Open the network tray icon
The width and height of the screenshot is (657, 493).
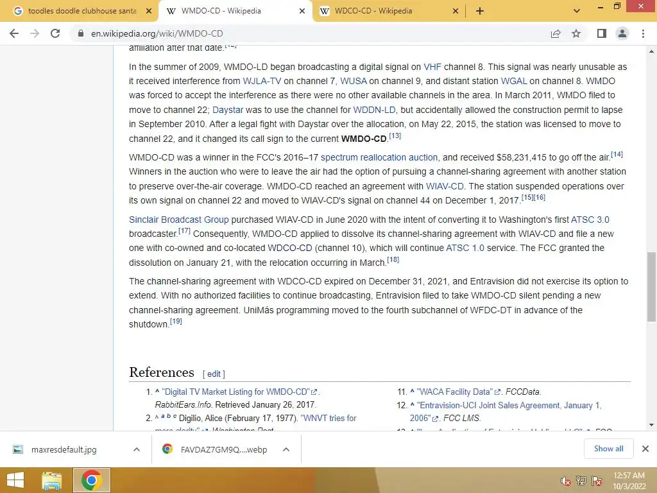[x=581, y=481]
